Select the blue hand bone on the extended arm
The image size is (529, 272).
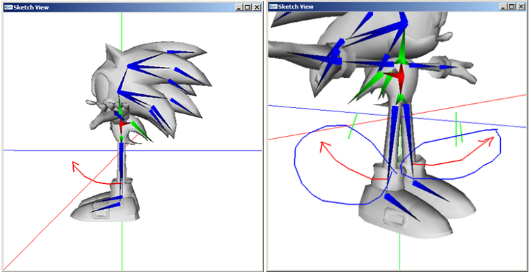tap(448, 68)
